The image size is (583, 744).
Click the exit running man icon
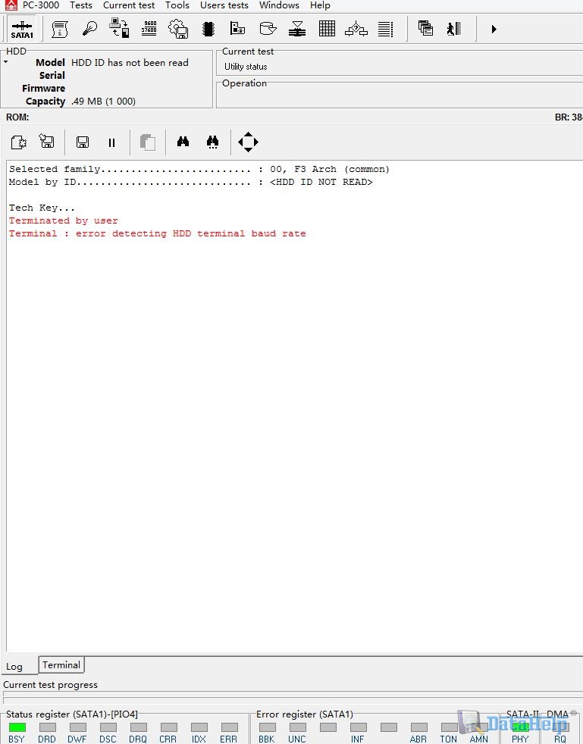coord(454,29)
